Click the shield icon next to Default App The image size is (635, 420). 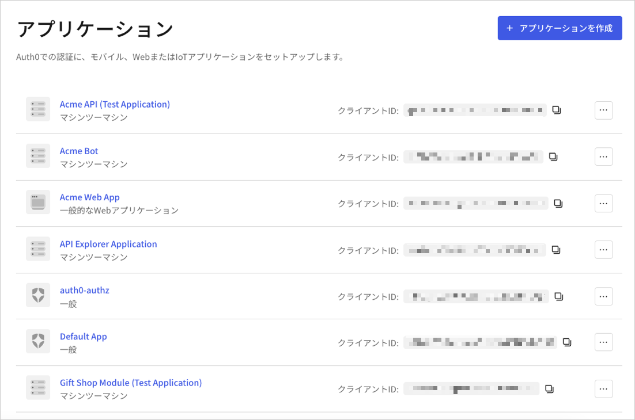click(x=38, y=341)
